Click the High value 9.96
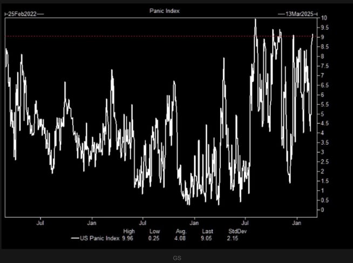The height and width of the screenshot is (263, 353). pyautogui.click(x=127, y=238)
